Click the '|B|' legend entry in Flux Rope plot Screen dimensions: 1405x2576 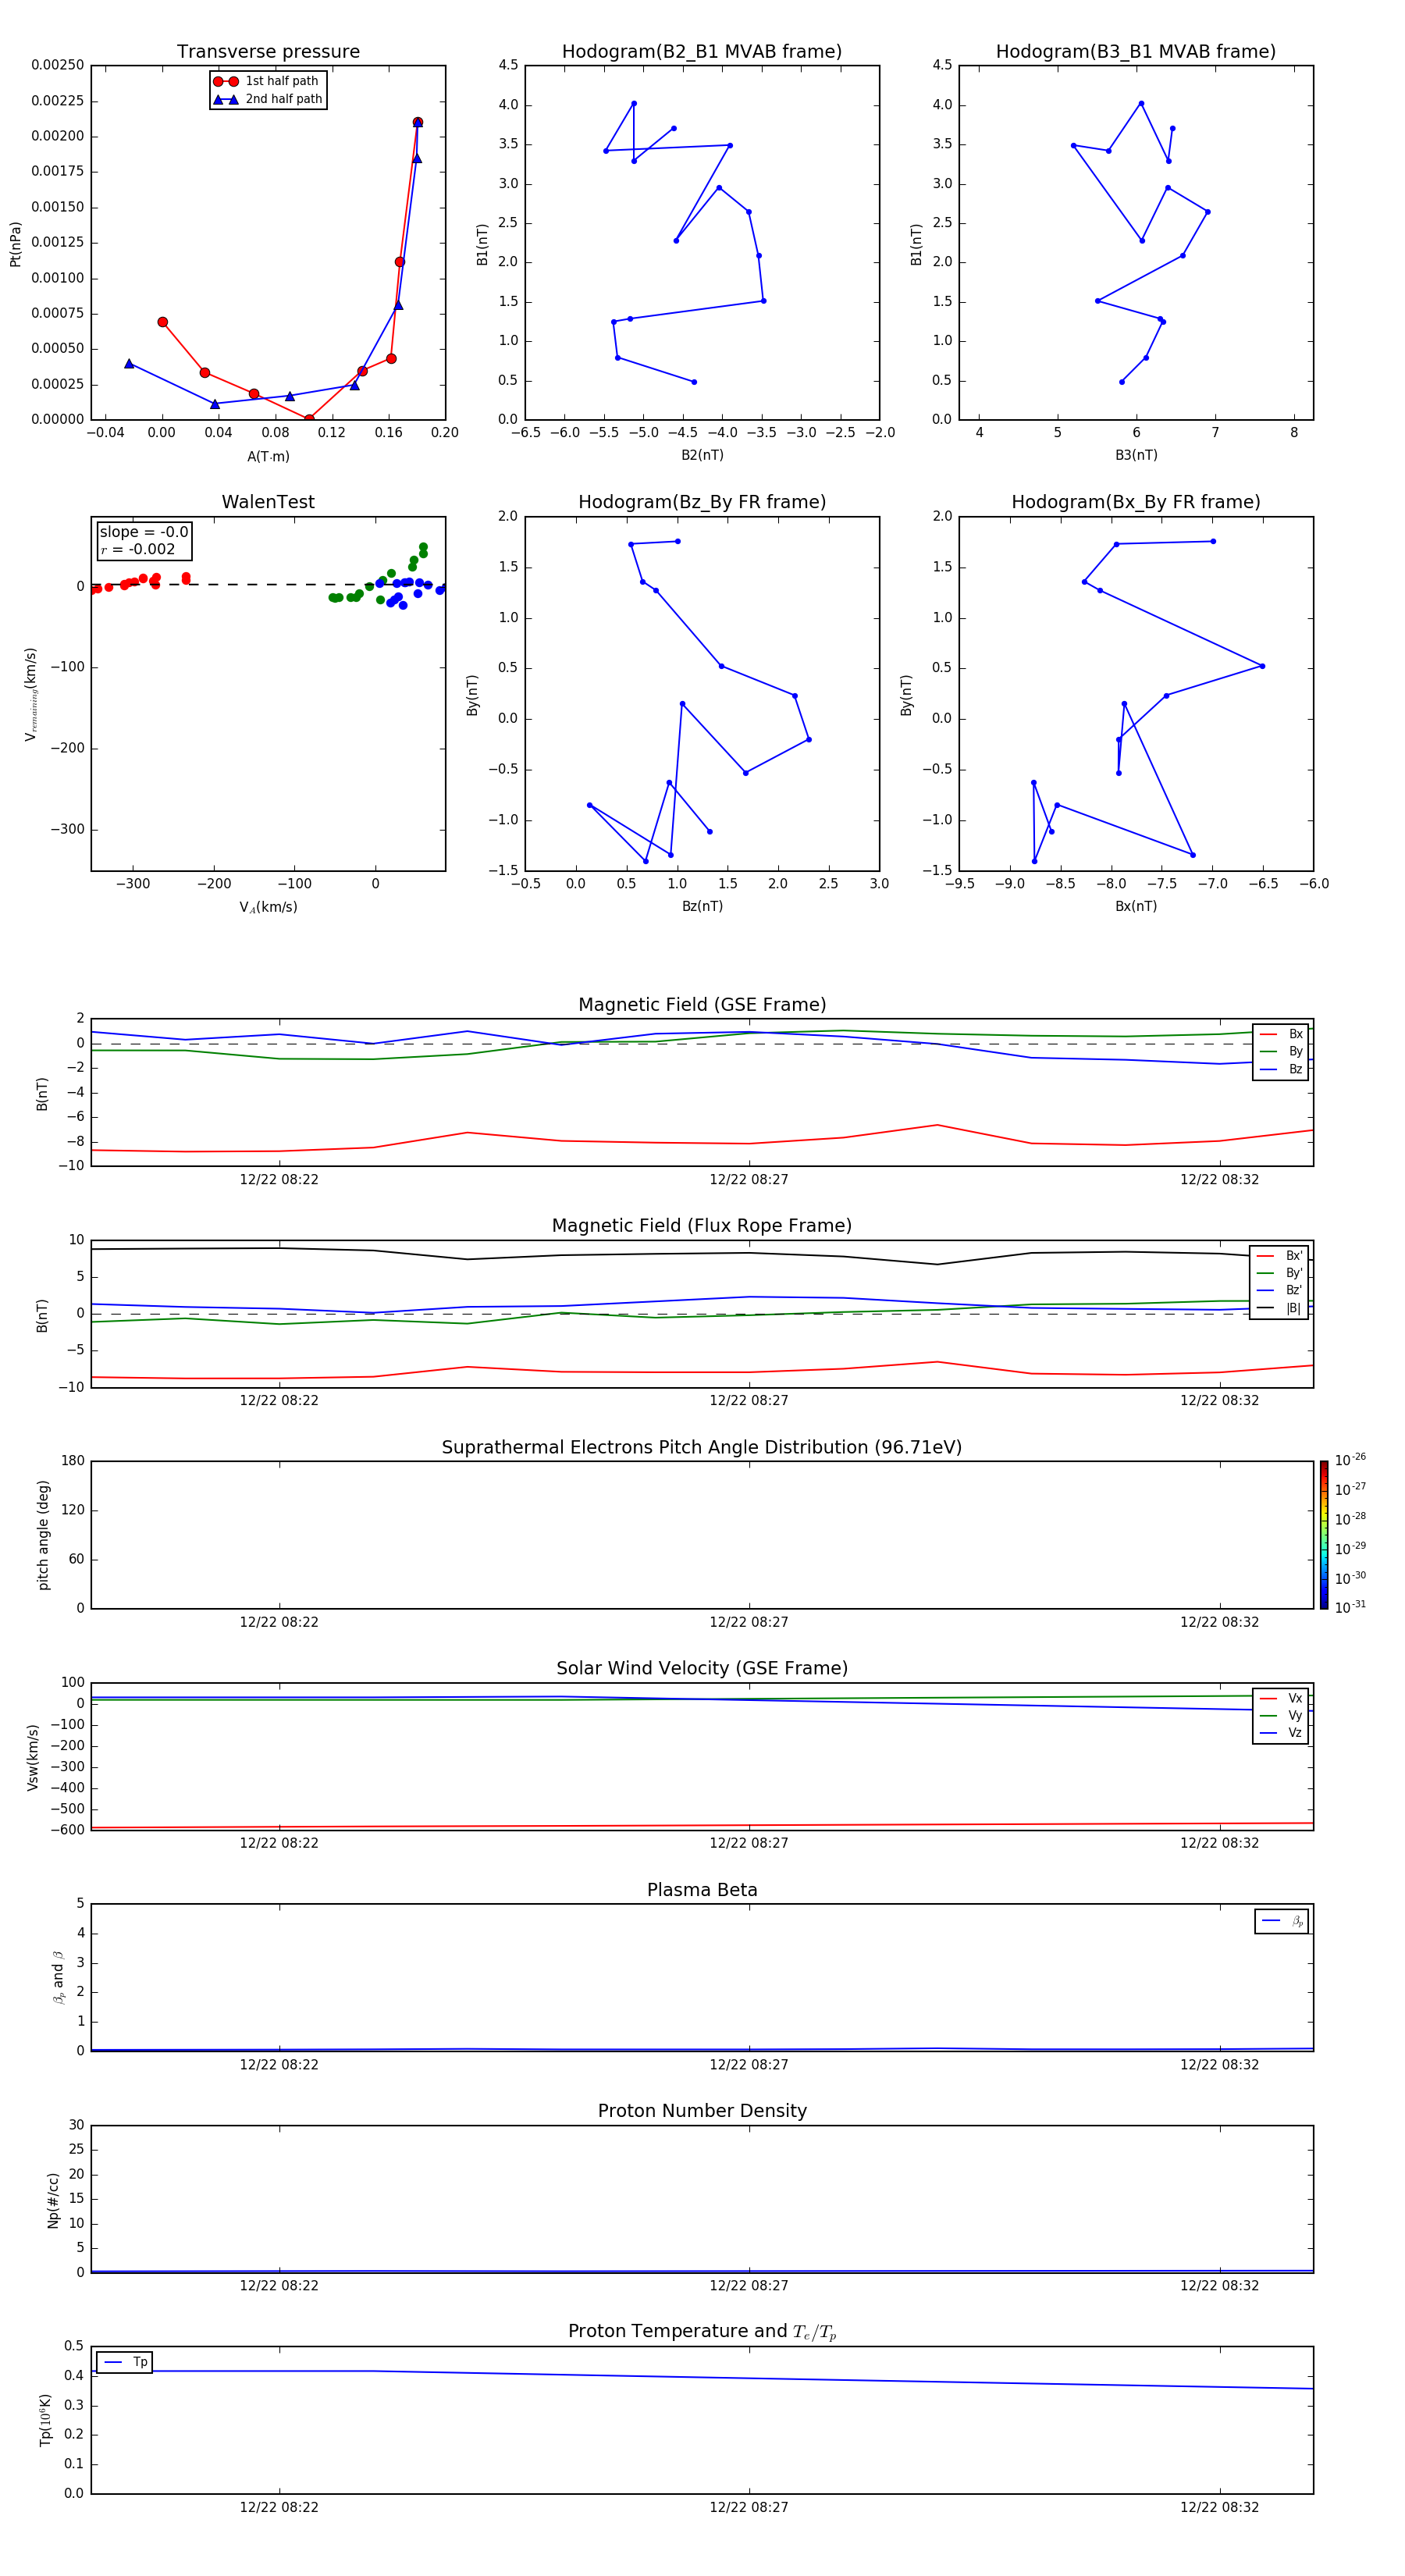coord(1280,1308)
